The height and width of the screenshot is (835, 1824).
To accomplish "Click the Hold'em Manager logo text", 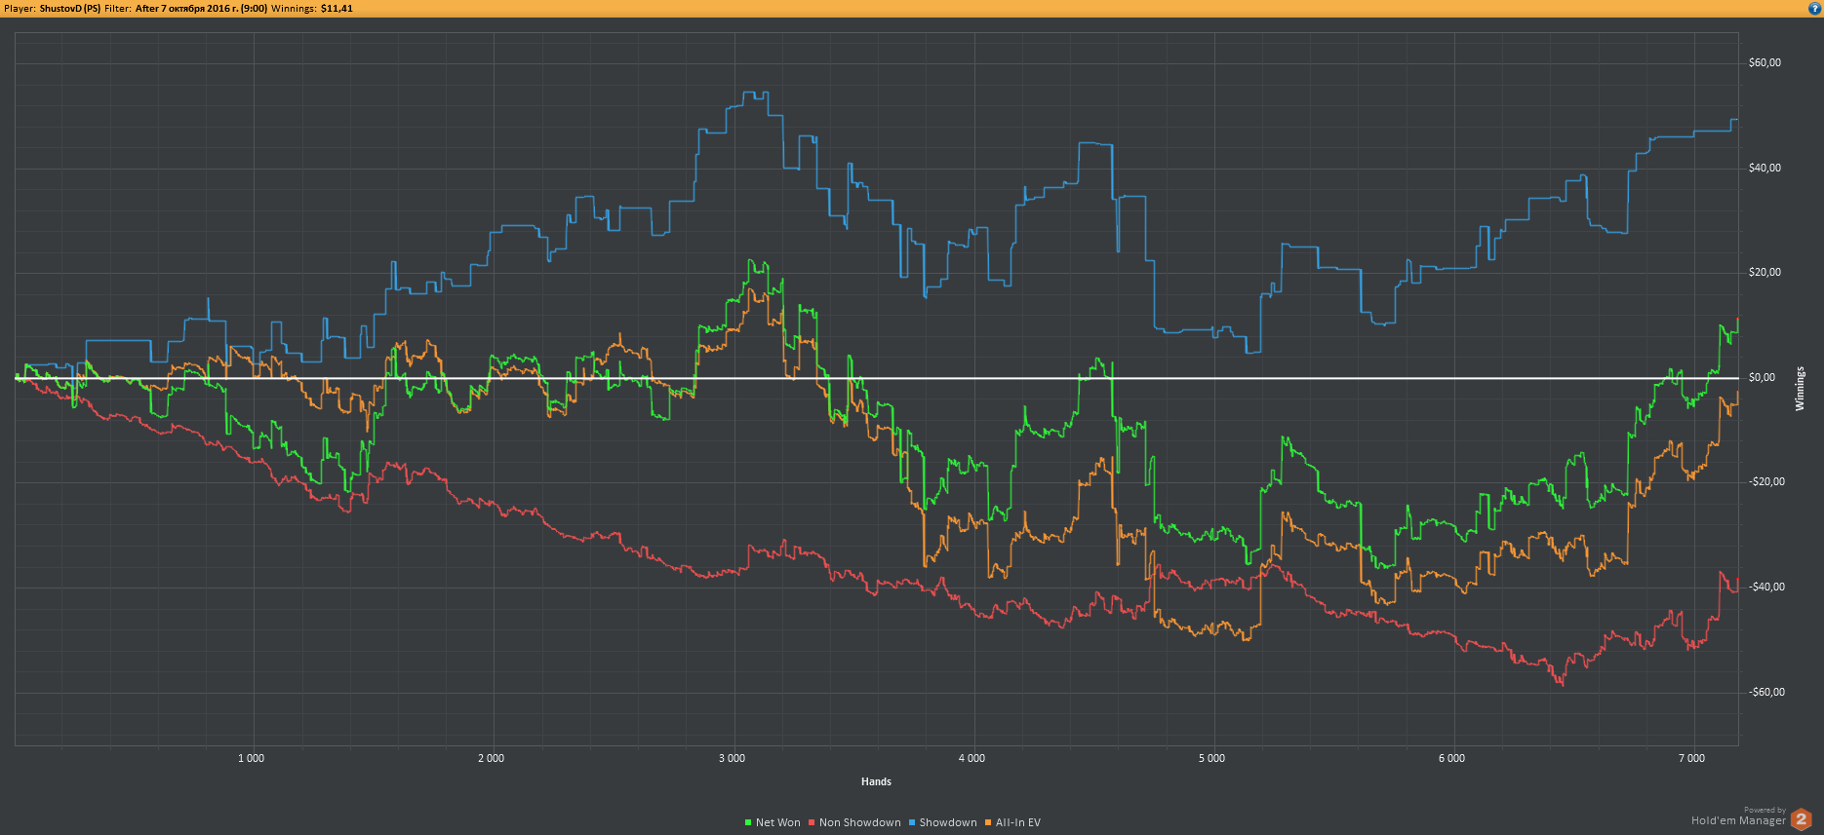I will pos(1738,820).
